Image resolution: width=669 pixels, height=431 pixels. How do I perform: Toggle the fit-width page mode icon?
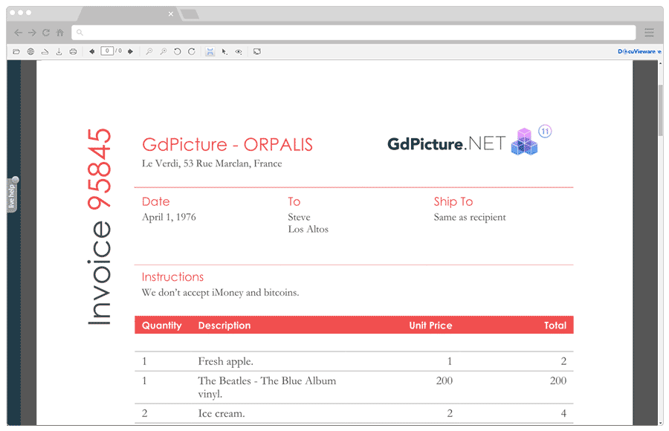pos(210,51)
